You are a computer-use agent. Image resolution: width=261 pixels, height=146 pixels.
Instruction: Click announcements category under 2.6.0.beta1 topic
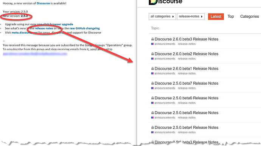[x=165, y=73]
